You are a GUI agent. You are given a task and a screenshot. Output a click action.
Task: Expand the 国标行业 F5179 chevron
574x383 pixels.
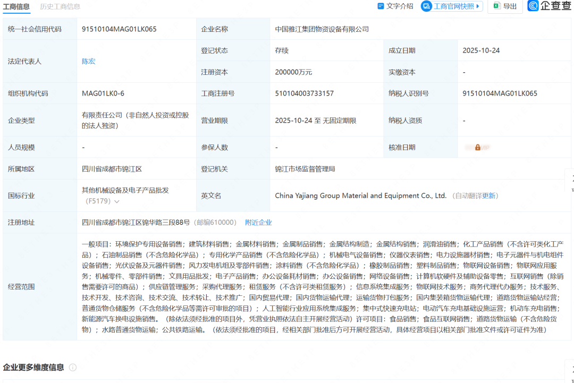pyautogui.click(x=117, y=202)
